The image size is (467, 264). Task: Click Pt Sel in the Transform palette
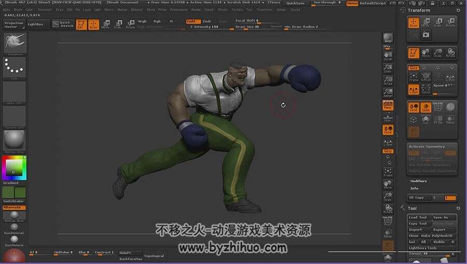[x=438, y=120]
